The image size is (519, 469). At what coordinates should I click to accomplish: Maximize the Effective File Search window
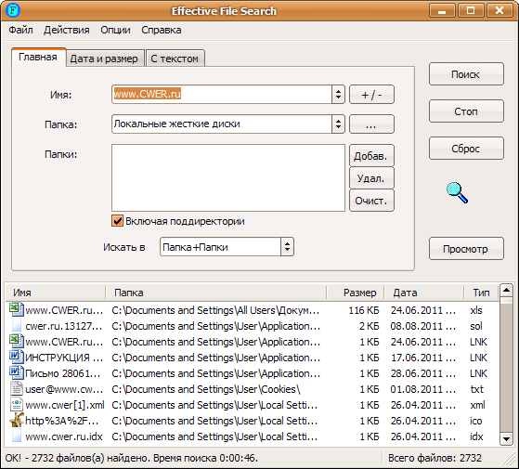(471, 10)
